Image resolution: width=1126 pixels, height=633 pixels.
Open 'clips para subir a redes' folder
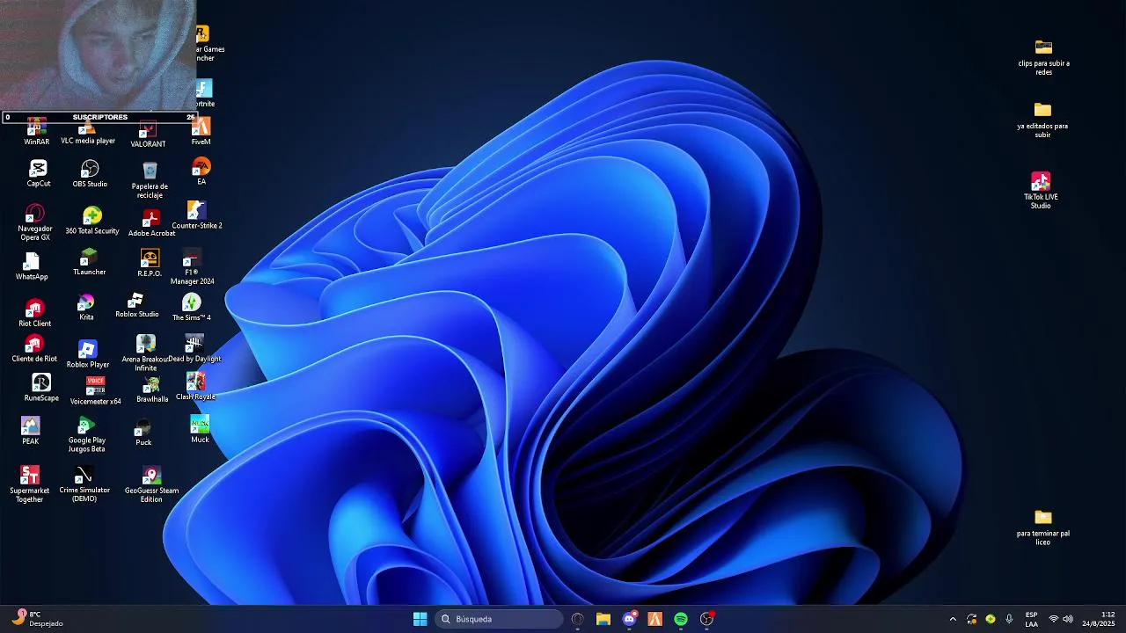(x=1043, y=57)
